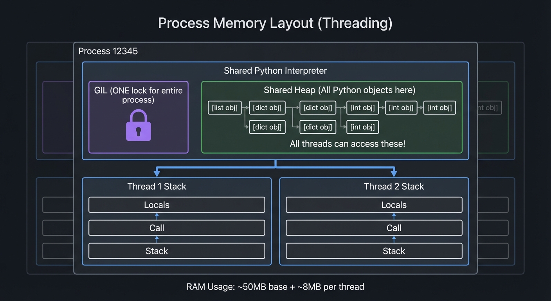Select the [list obj] box in the heap
Screen dimensions: 551x301
tap(224, 108)
